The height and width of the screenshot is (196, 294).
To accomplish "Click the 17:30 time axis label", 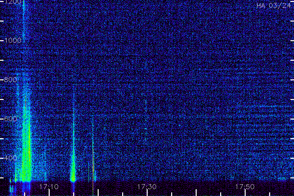I will point(147,187).
